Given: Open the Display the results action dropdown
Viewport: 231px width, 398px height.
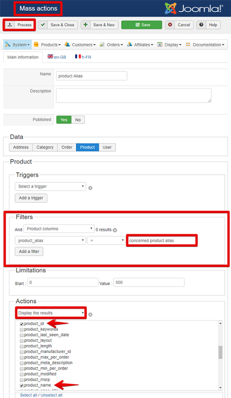Looking at the screenshot, I should coord(51,313).
